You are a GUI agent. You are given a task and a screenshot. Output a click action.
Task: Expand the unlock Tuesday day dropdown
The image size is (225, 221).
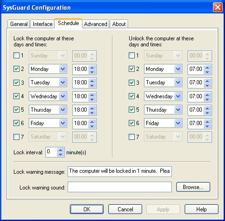pyautogui.click(x=178, y=82)
